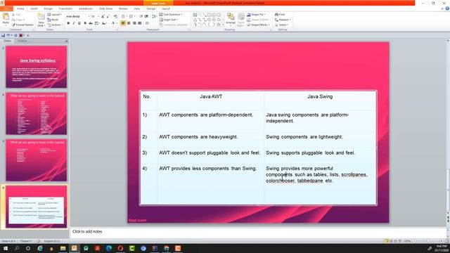Open File Explorer from taskbar

point(63,248)
